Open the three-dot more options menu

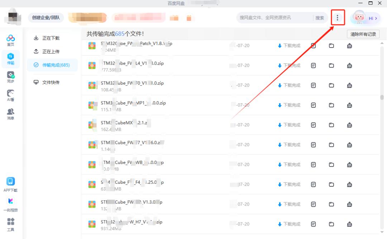[x=338, y=17]
